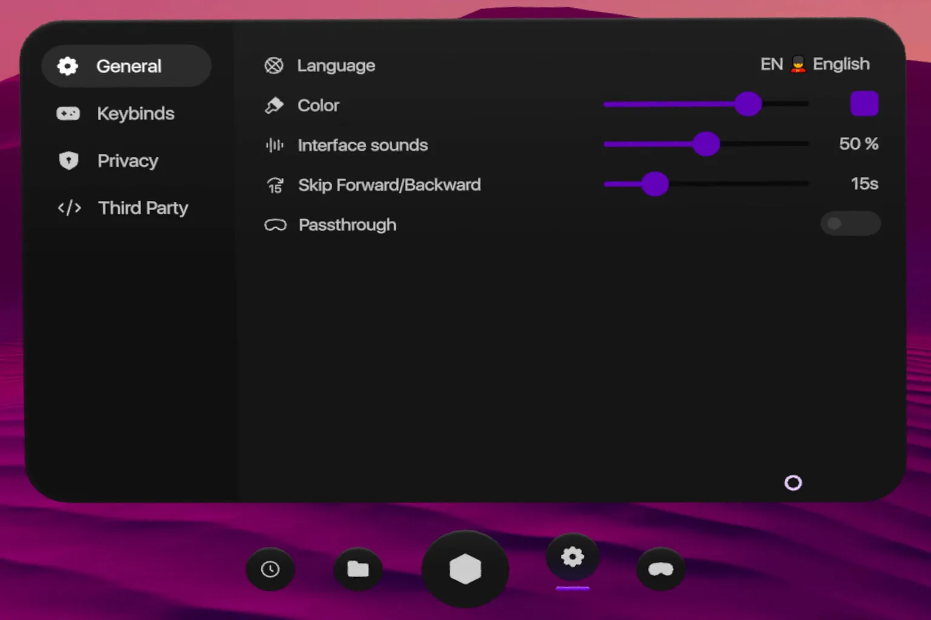
Task: Click the 50 % sound value
Action: pos(858,144)
